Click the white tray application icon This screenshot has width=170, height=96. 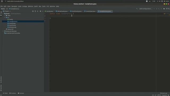(147, 1)
